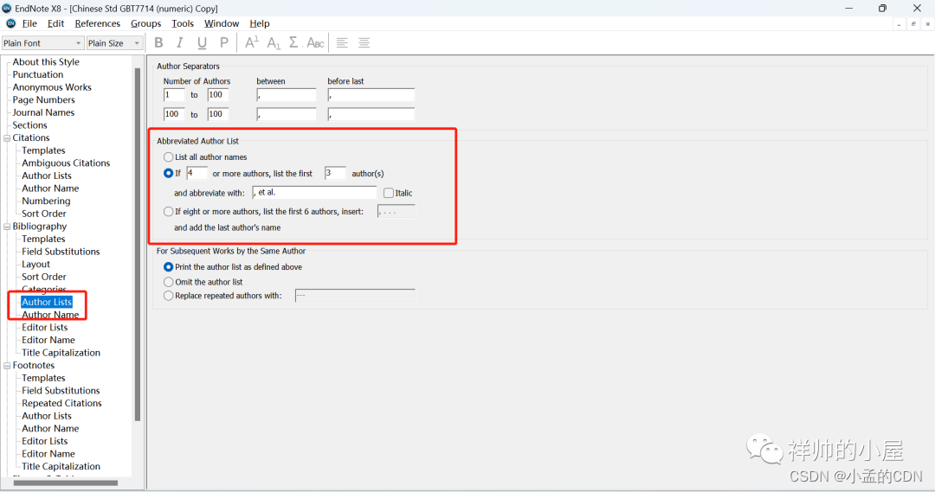
Task: Open the Help menu
Action: 260,23
